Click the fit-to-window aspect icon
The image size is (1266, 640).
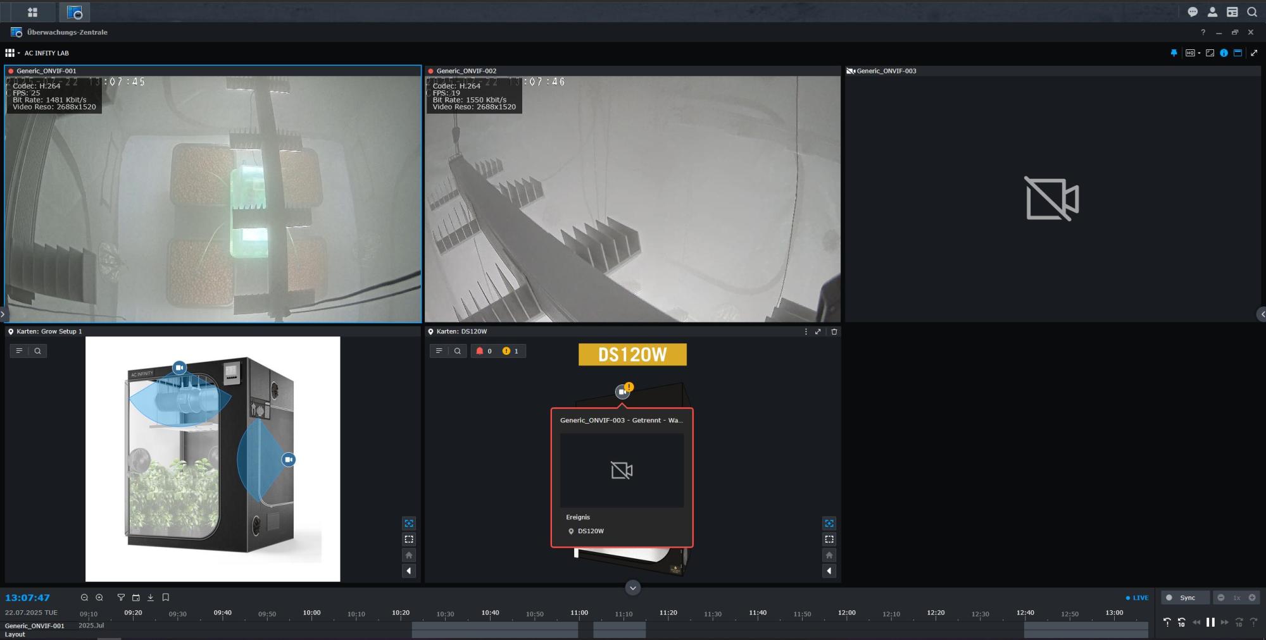click(1210, 53)
